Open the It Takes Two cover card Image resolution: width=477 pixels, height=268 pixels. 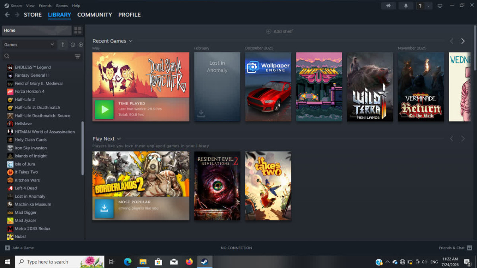268,186
